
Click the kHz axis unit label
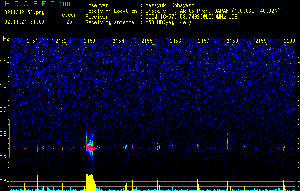coord(4,39)
